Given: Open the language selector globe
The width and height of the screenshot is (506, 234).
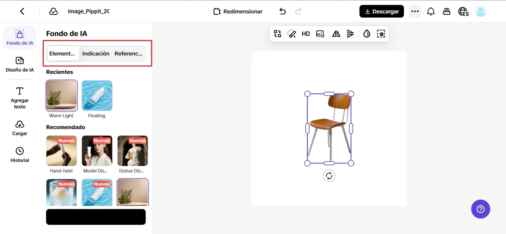Looking at the screenshot, I should pos(463,11).
